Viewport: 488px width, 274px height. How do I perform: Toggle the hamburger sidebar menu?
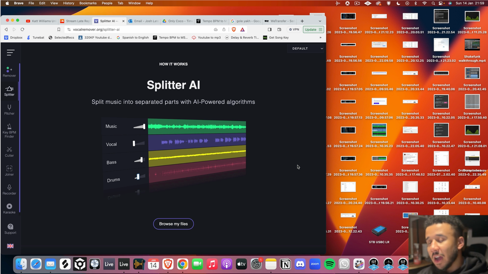pos(10,53)
